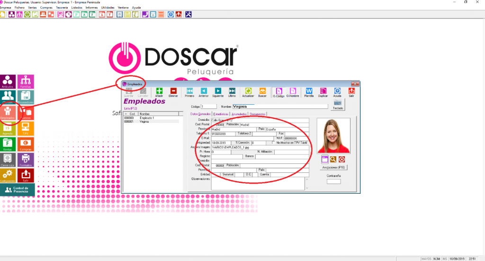Open the Cierre caja tile

click(8, 160)
